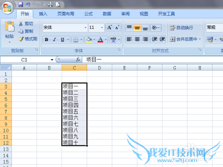Click 合并后居中 merge and center
This screenshot has height=167, width=223.
pyautogui.click(x=183, y=39)
